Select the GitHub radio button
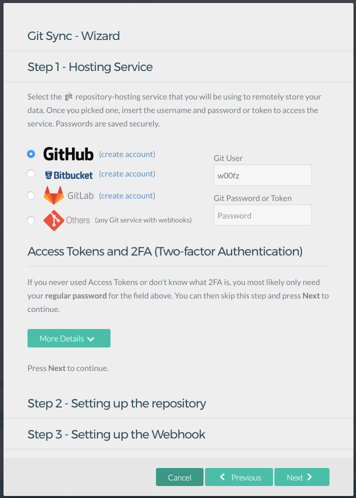 click(31, 154)
